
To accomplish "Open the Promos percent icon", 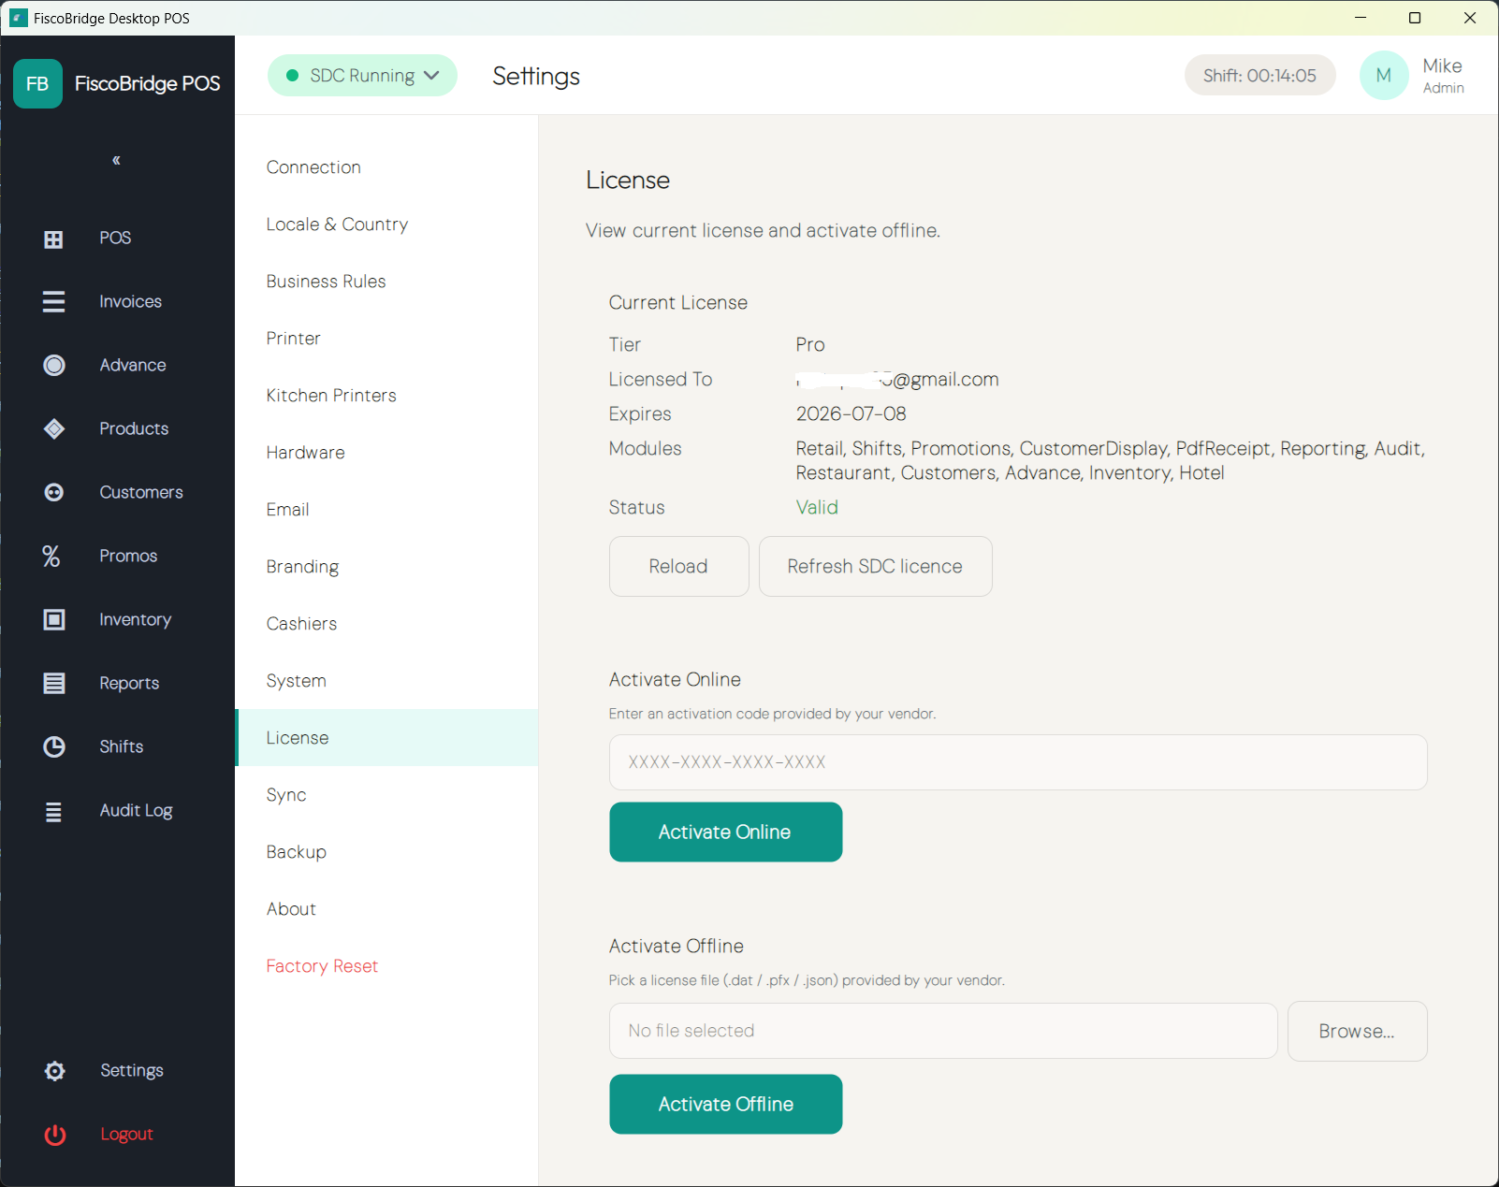I will pos(51,556).
